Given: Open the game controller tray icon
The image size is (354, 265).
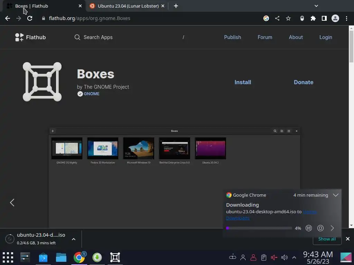Looking at the screenshot, I should click(x=233, y=257).
